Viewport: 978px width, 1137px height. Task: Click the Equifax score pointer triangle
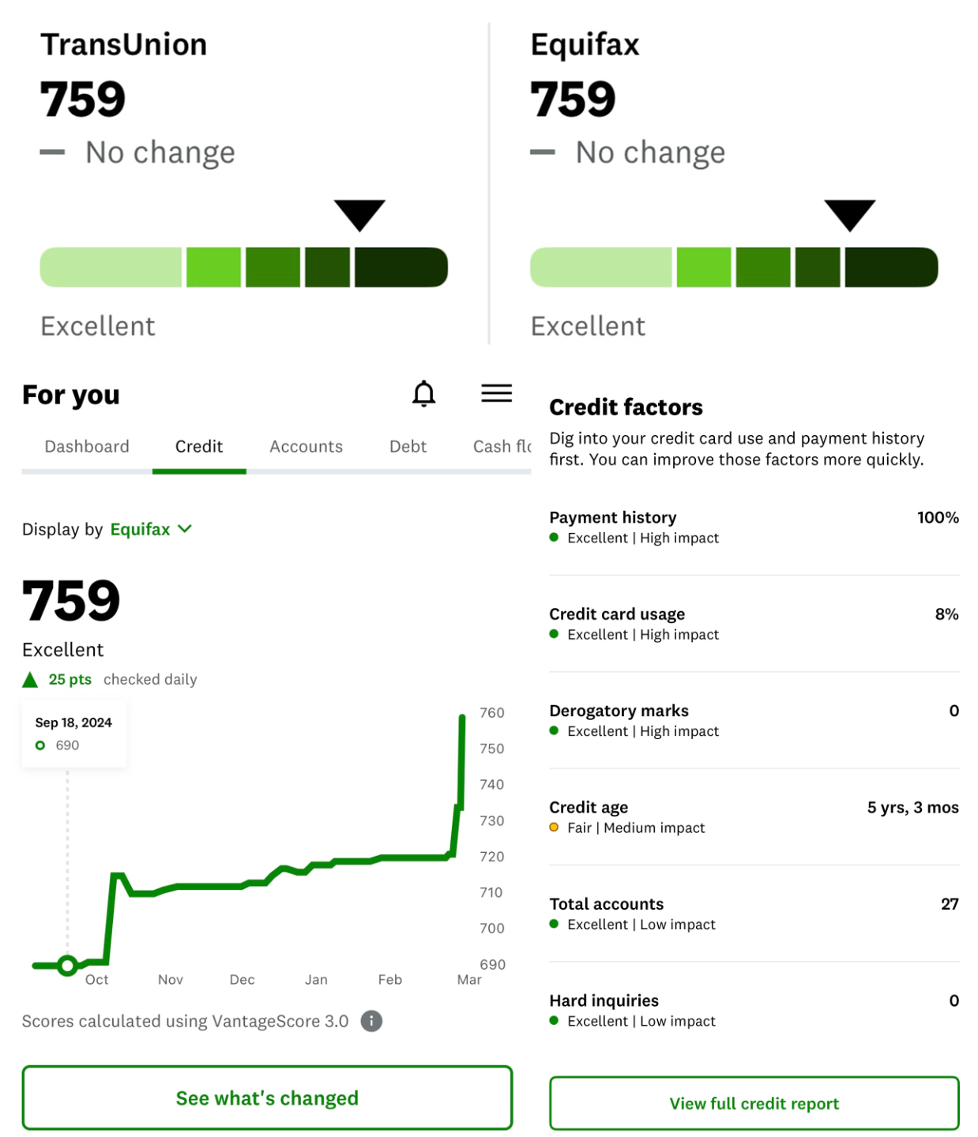pos(849,216)
